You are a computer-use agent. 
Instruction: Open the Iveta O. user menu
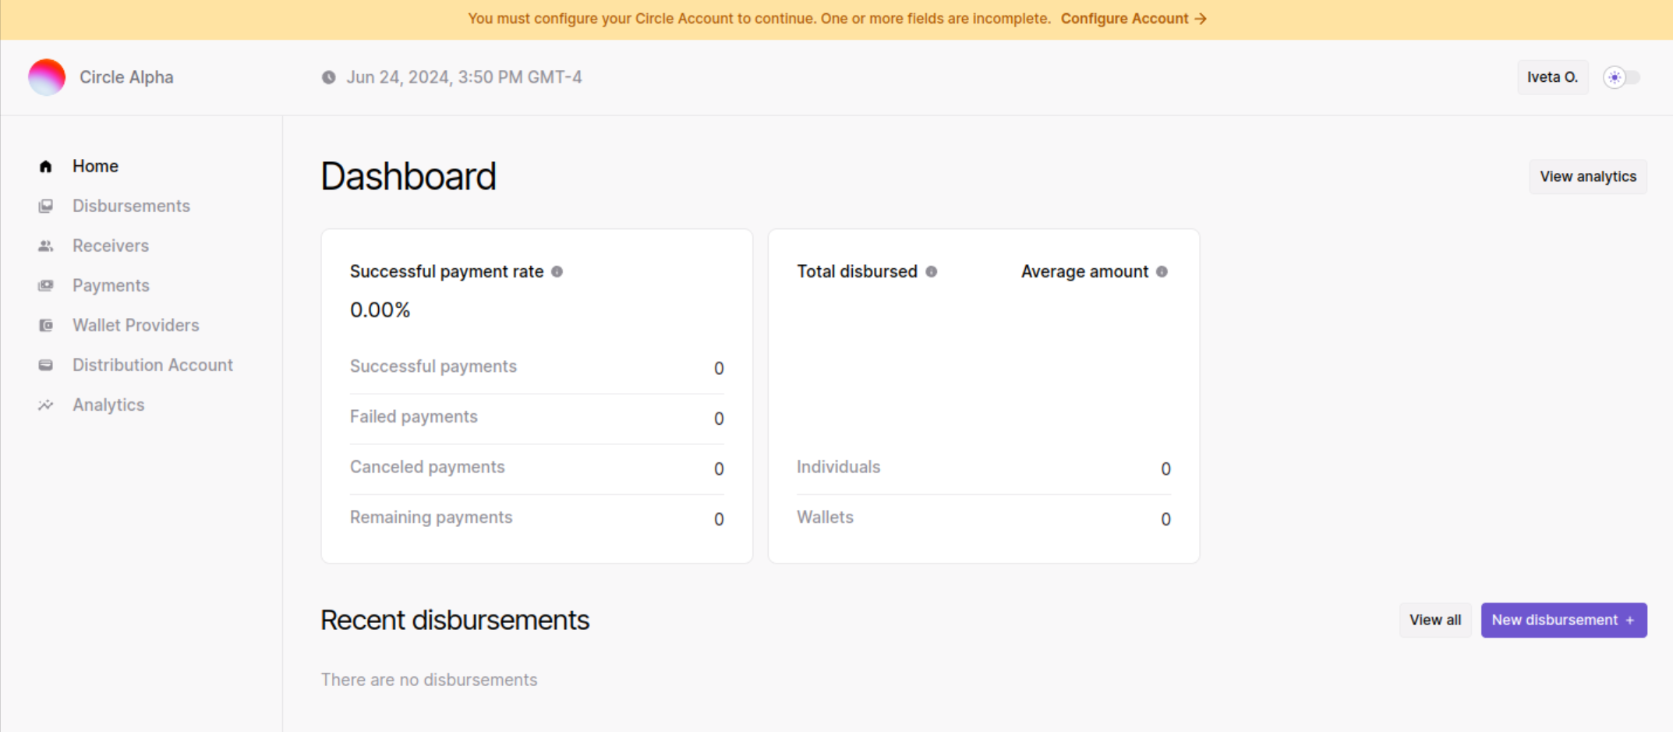[1552, 77]
